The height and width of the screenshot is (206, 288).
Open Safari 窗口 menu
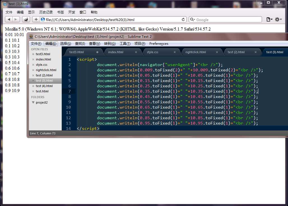83,12
